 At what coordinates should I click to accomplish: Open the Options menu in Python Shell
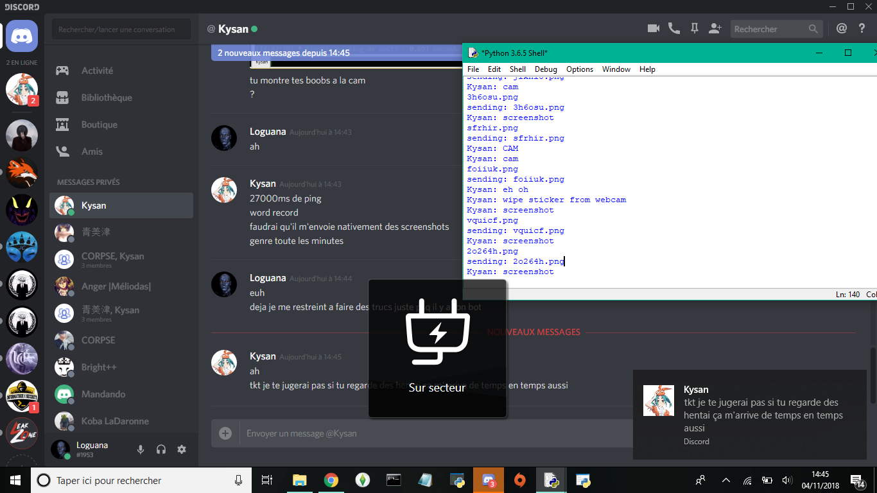[580, 69]
